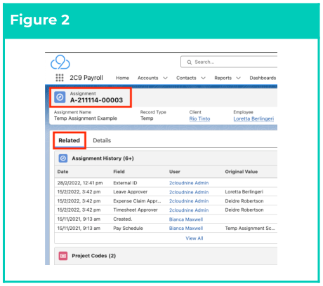
Task: Open Bianca Maxwell in Created row
Action: click(x=186, y=219)
